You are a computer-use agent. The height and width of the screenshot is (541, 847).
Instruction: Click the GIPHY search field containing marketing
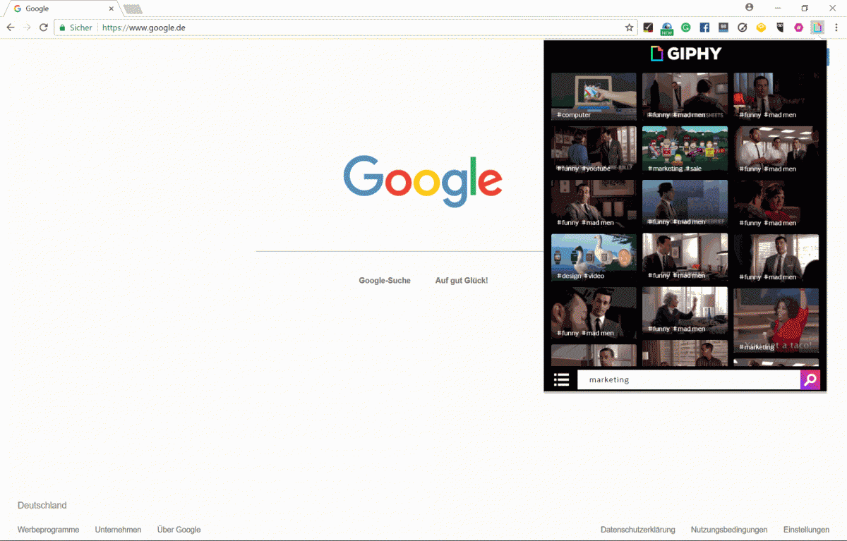point(688,379)
